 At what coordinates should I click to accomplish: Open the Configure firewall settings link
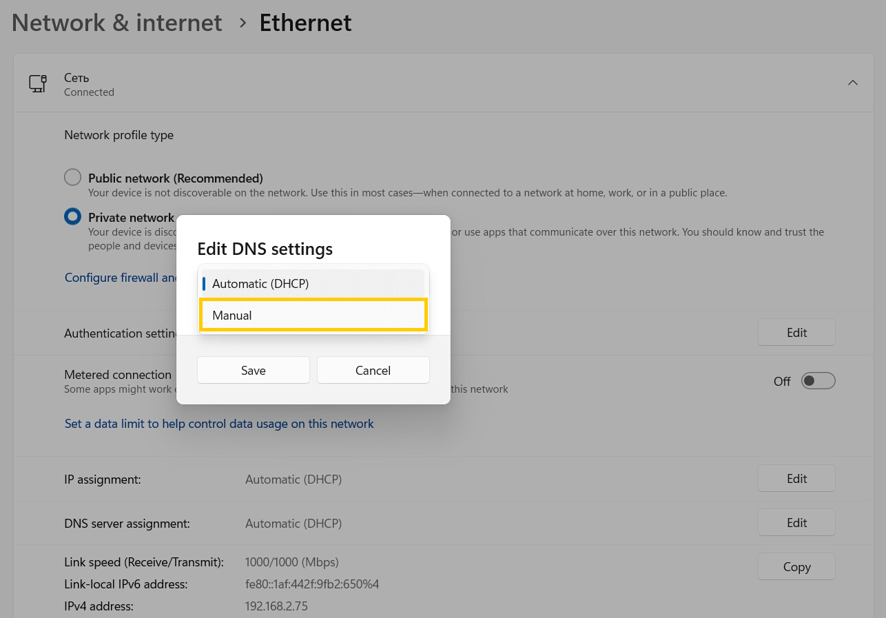tap(121, 278)
